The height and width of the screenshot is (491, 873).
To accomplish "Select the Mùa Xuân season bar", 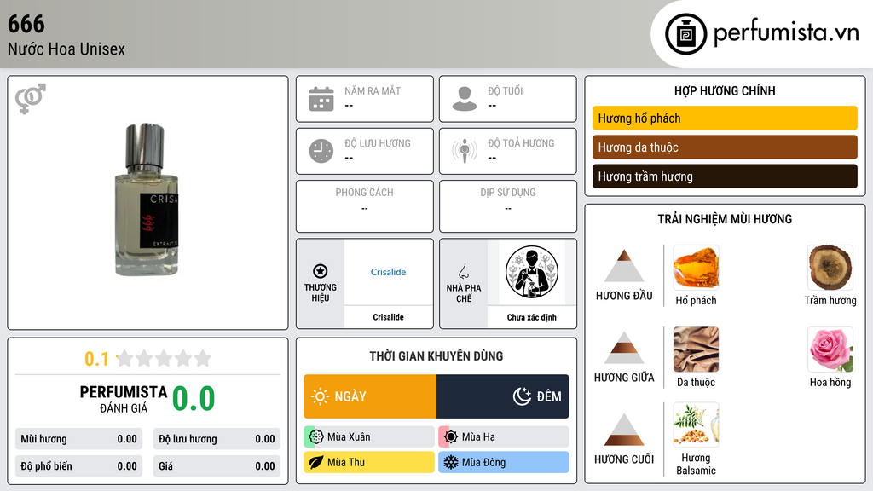I will [368, 437].
